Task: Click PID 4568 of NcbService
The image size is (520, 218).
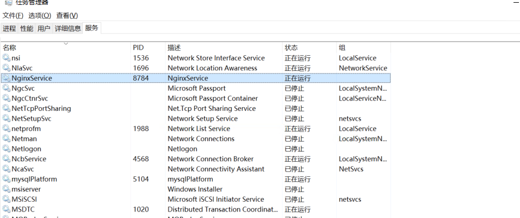Action: pos(141,159)
